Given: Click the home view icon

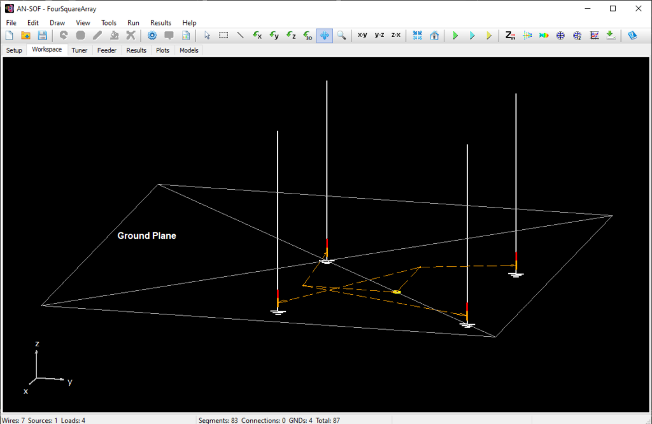Looking at the screenshot, I should click(434, 36).
